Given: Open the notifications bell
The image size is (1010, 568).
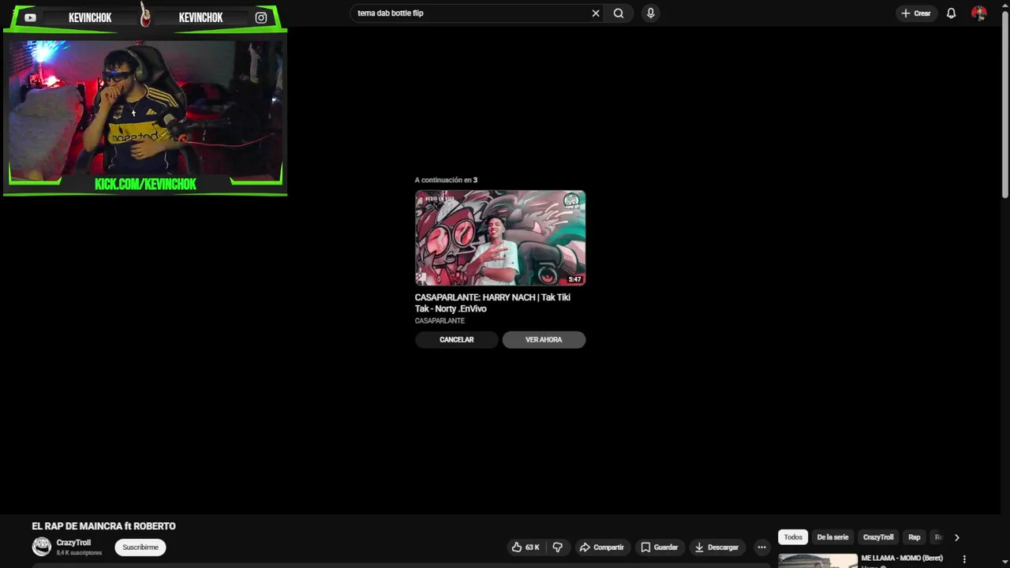Looking at the screenshot, I should click(951, 13).
